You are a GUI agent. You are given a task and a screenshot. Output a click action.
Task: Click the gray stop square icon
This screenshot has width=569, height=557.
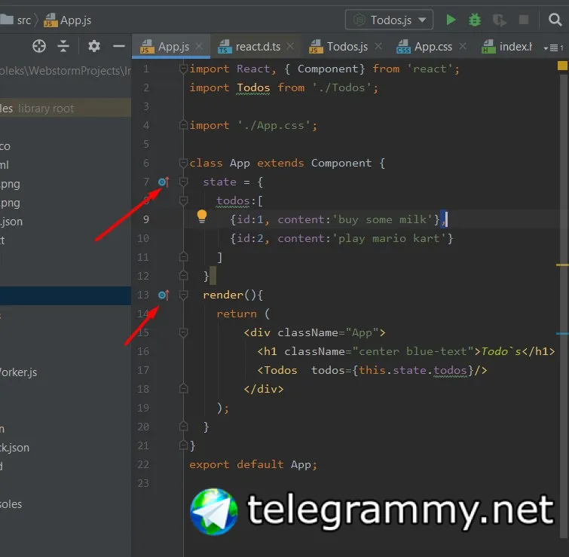pyautogui.click(x=523, y=20)
